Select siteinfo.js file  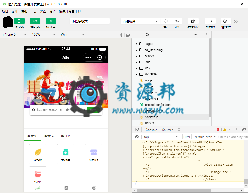click(171, 117)
